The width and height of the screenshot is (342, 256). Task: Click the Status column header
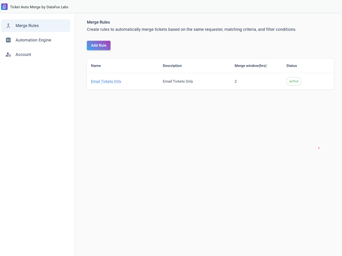tap(291, 66)
